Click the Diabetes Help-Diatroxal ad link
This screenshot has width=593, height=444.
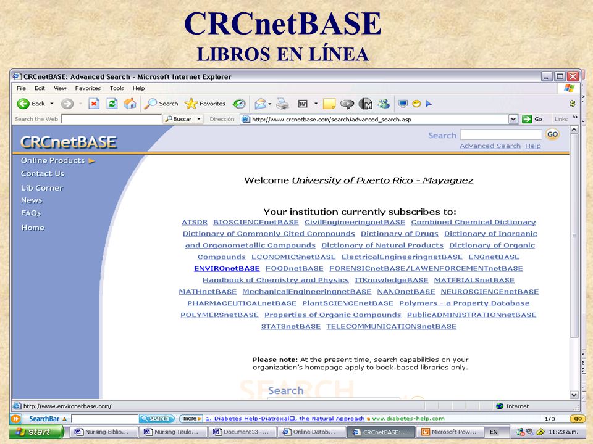(285, 419)
